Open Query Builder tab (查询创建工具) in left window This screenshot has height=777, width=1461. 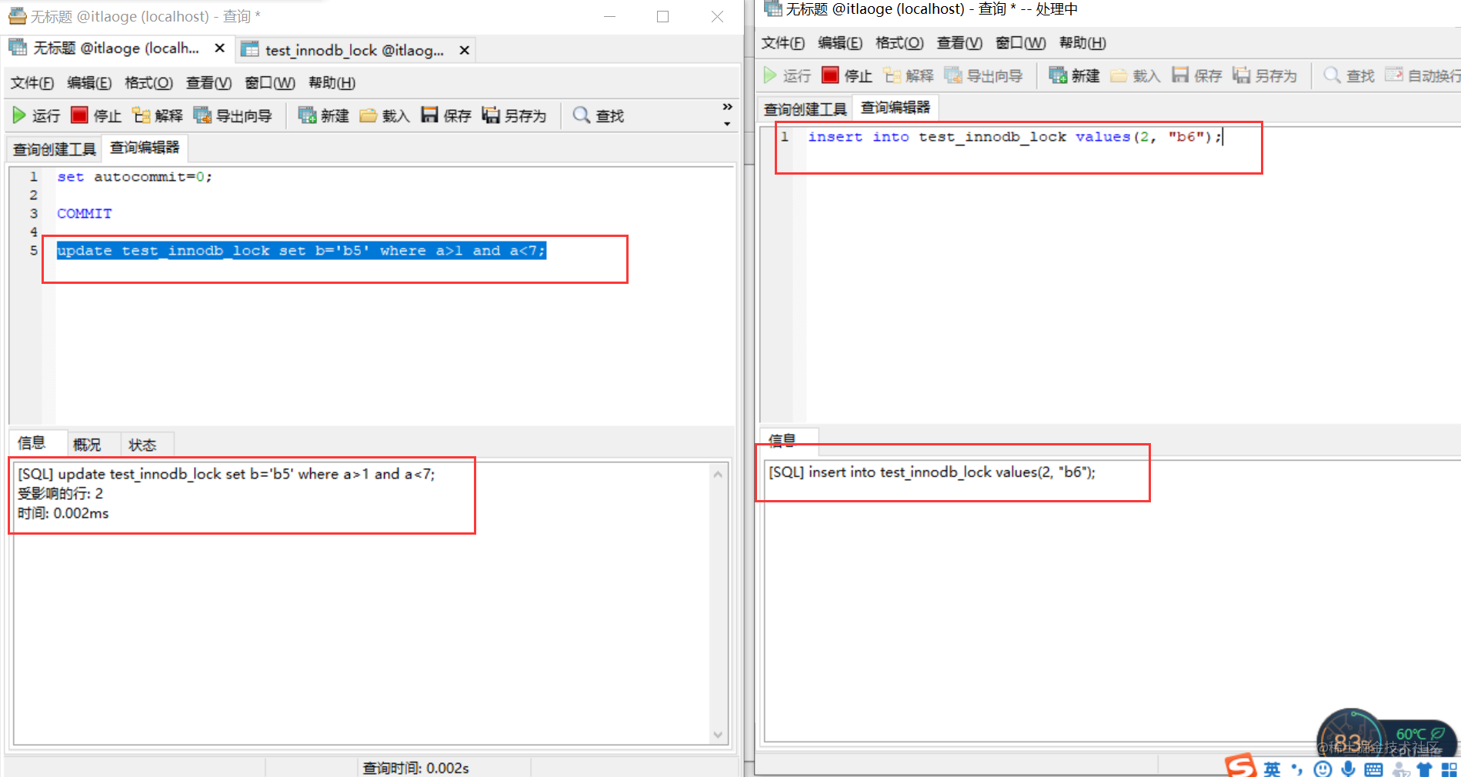[x=55, y=149]
